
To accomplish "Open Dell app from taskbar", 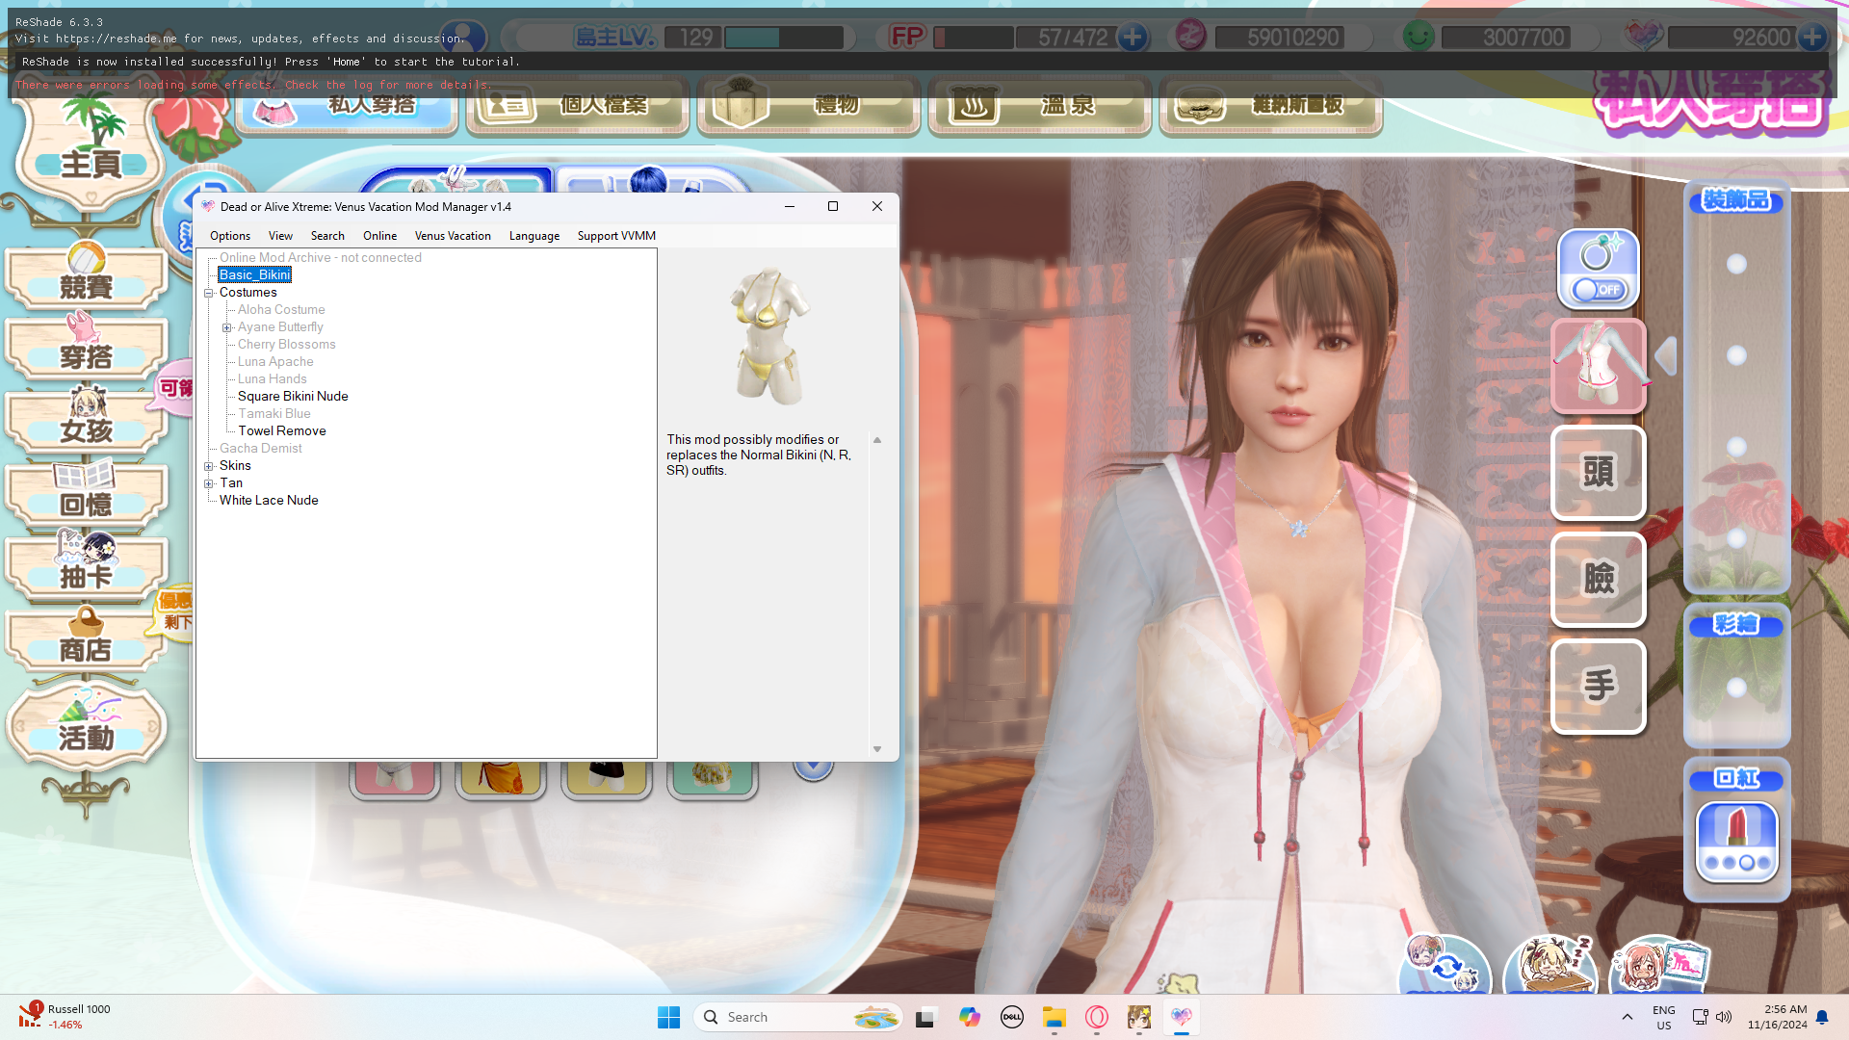I will point(1011,1017).
